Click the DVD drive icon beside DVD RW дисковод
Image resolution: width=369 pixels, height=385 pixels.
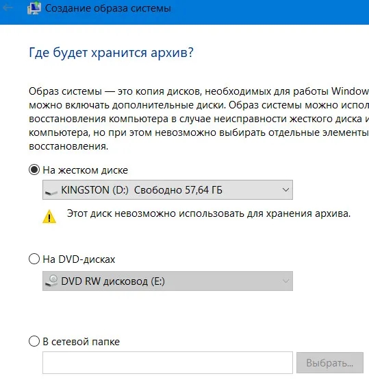(51, 281)
